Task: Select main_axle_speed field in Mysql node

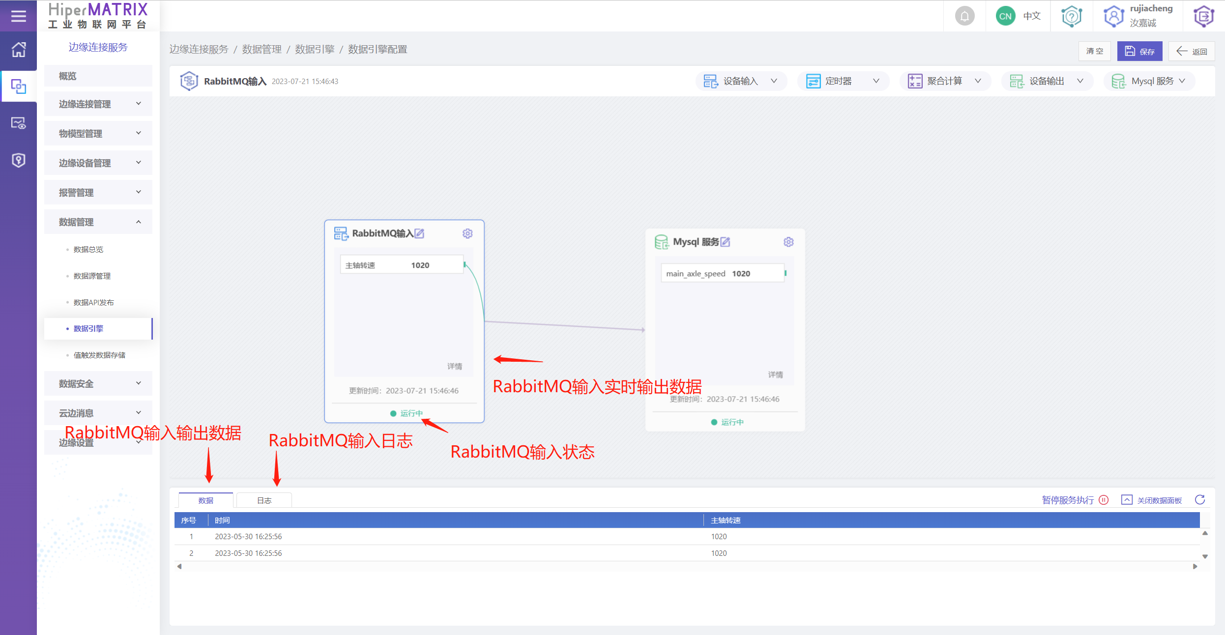Action: click(x=722, y=273)
